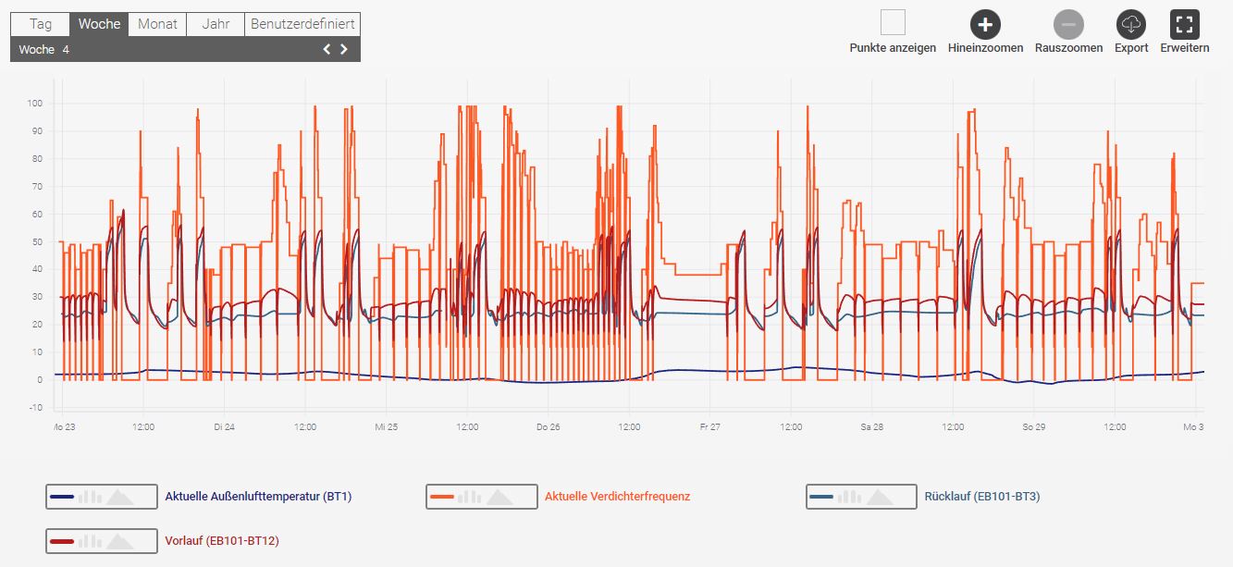Select line style for Verdichterfrequenz
Viewport: 1233px width, 567px height.
pos(442,497)
